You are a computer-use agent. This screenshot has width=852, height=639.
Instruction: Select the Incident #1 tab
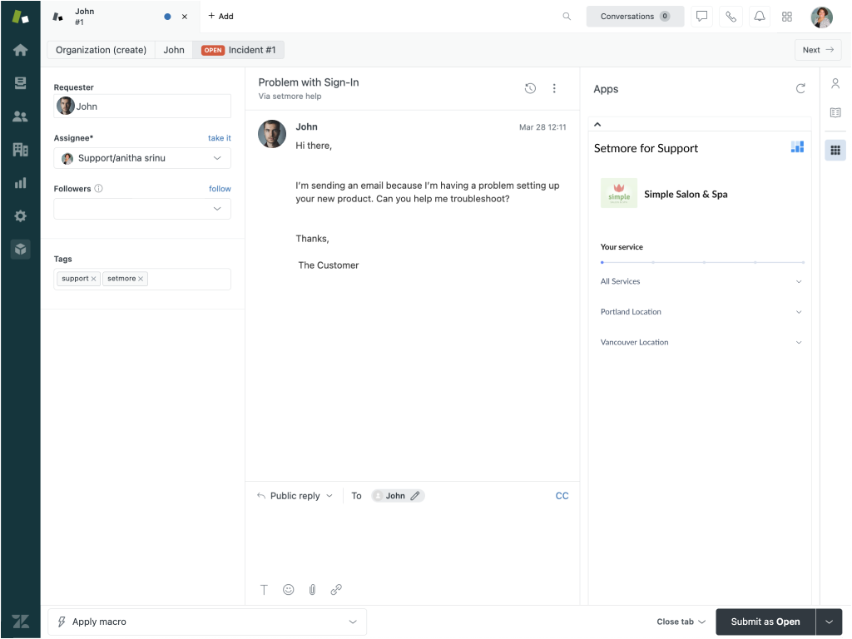(x=239, y=50)
